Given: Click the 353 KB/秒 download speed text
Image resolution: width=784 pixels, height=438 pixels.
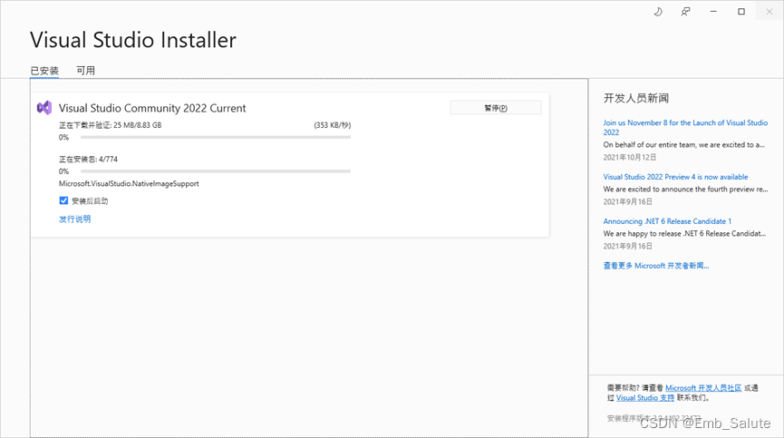Looking at the screenshot, I should coord(333,125).
